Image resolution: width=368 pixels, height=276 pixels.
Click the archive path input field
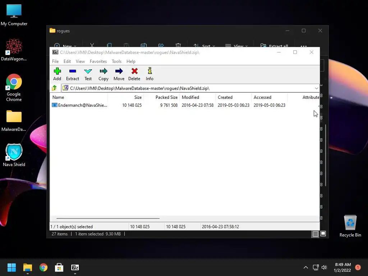click(x=188, y=88)
